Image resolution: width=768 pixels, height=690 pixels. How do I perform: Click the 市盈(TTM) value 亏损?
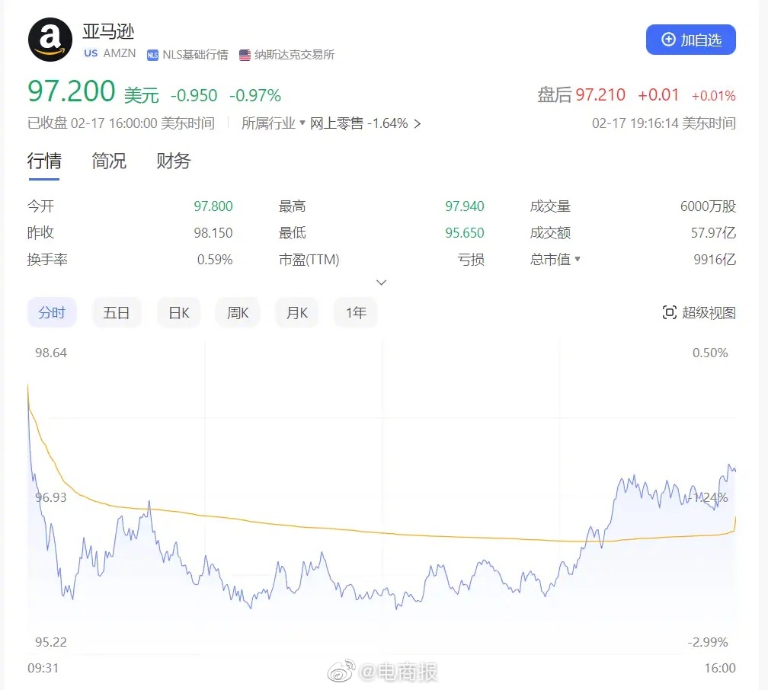click(x=471, y=259)
